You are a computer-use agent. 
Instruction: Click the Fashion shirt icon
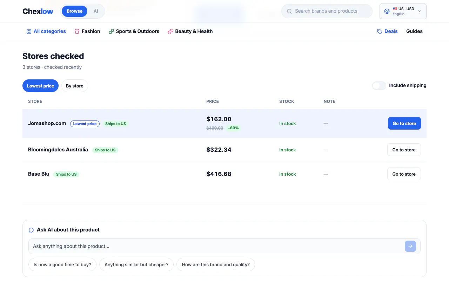(x=77, y=32)
